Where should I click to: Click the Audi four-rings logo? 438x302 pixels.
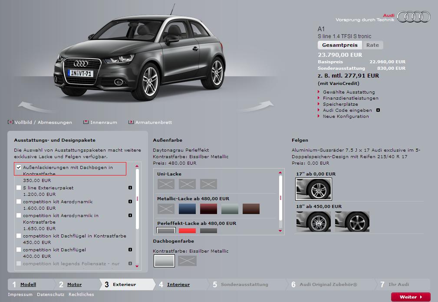click(x=414, y=17)
